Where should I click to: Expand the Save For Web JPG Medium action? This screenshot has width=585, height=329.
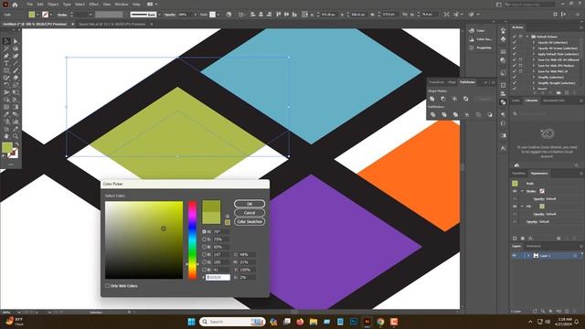click(534, 66)
